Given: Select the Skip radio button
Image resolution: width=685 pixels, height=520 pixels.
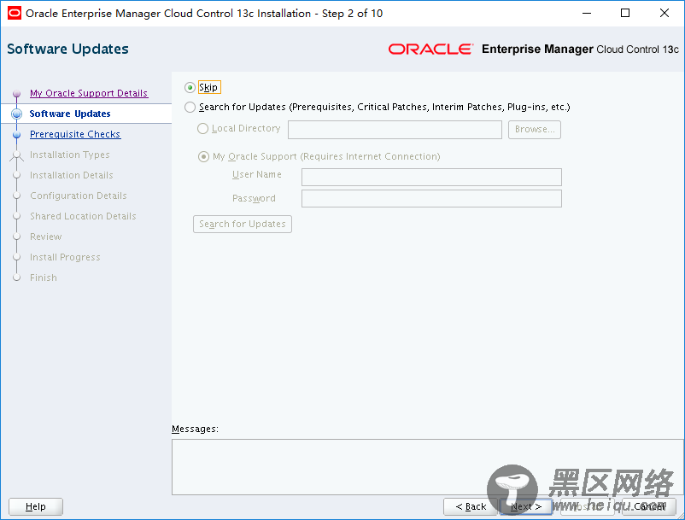Looking at the screenshot, I should click(x=190, y=87).
